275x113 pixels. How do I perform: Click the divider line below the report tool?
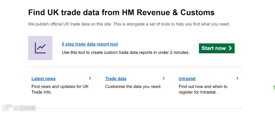coord(135,67)
